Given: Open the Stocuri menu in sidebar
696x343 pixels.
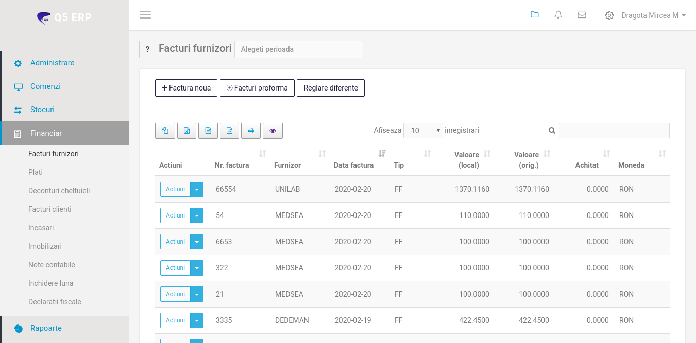Looking at the screenshot, I should click(42, 110).
